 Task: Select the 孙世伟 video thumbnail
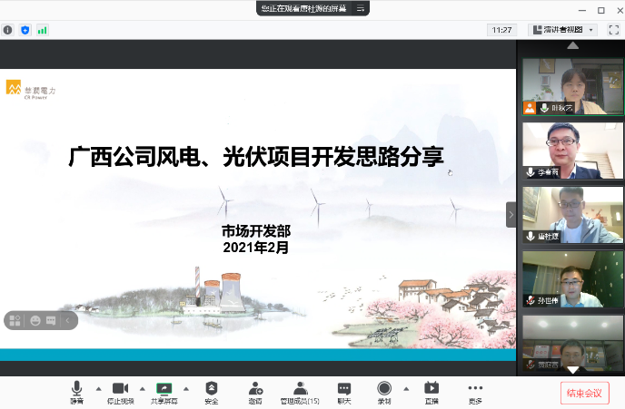pos(573,279)
